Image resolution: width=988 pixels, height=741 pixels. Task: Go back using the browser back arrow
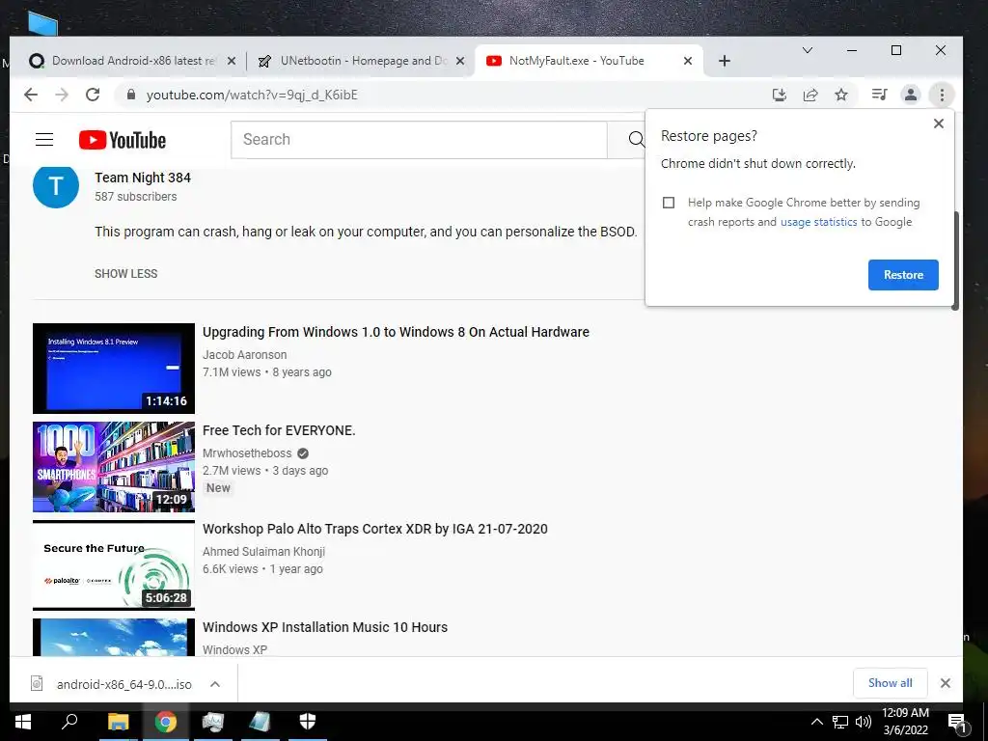30,95
